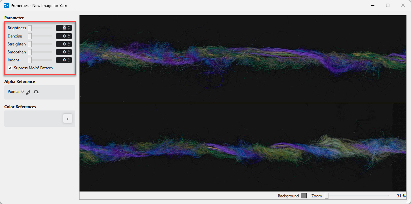Click the Straighten slider handle
The image size is (411, 204).
click(x=30, y=44)
